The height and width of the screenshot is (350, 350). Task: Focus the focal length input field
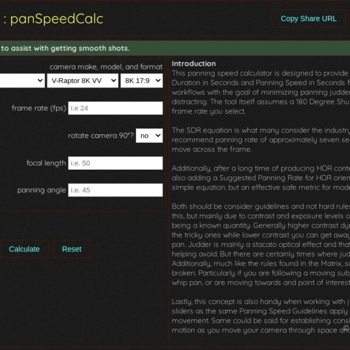(x=116, y=163)
